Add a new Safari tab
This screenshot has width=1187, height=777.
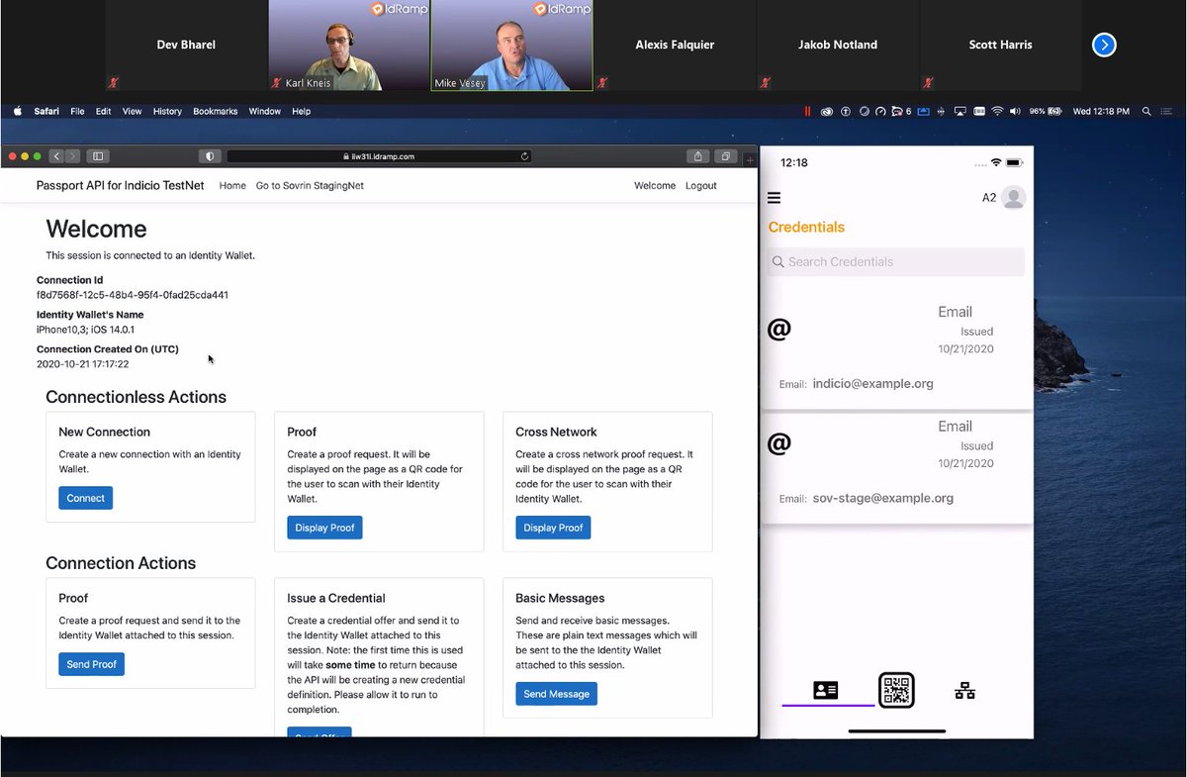pyautogui.click(x=749, y=158)
